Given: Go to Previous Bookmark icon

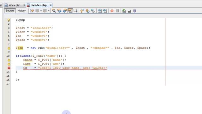Looking at the screenshot, I should (82, 11).
